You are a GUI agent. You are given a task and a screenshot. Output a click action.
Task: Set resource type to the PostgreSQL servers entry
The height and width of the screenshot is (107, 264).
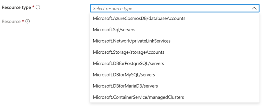(128, 63)
